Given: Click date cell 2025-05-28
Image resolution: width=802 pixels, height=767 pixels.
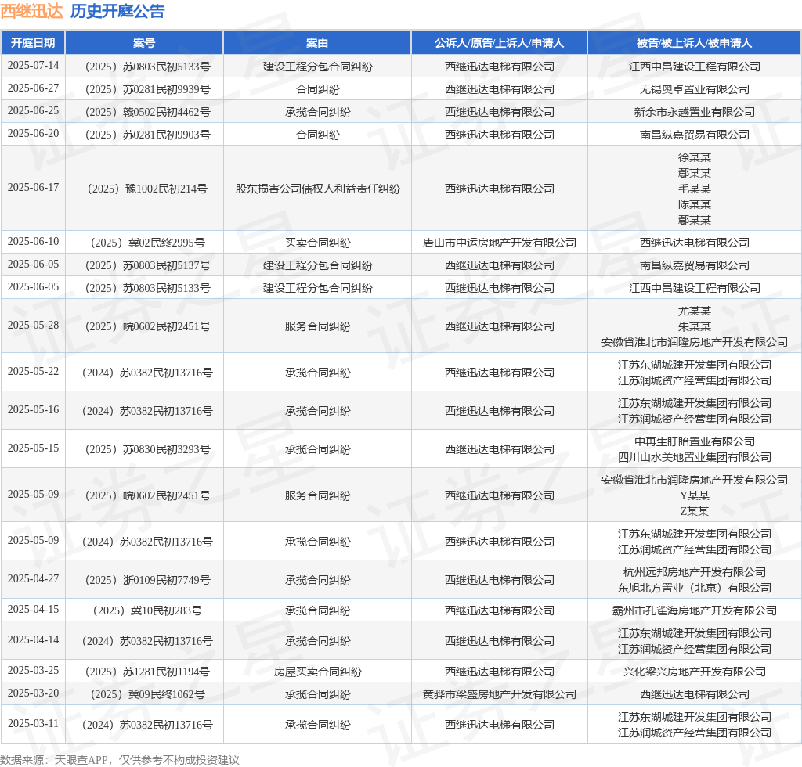Looking at the screenshot, I should click(33, 325).
